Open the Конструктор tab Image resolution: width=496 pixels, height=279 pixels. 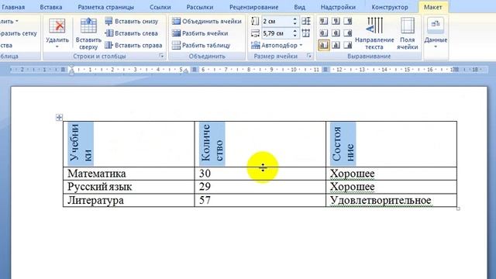[x=390, y=7]
